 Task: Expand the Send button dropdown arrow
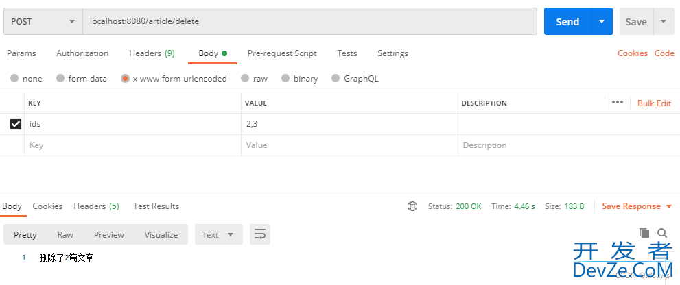[x=602, y=21]
